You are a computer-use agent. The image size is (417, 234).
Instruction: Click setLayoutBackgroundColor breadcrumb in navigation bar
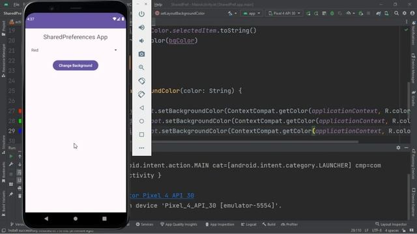180,13
